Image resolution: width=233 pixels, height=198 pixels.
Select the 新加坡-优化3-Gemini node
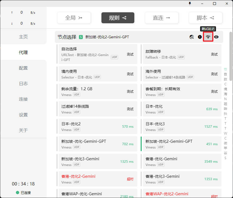pos(97,161)
